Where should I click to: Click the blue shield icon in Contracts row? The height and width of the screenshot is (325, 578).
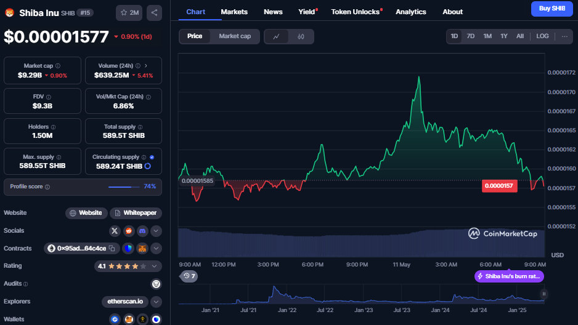click(128, 249)
